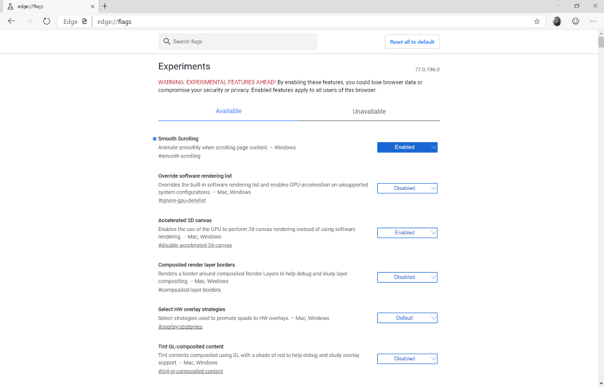The image size is (604, 387).
Task: Click the Search flags input field
Action: (237, 41)
